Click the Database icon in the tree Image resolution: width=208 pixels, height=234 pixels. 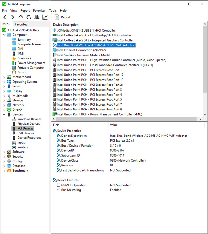(9, 166)
